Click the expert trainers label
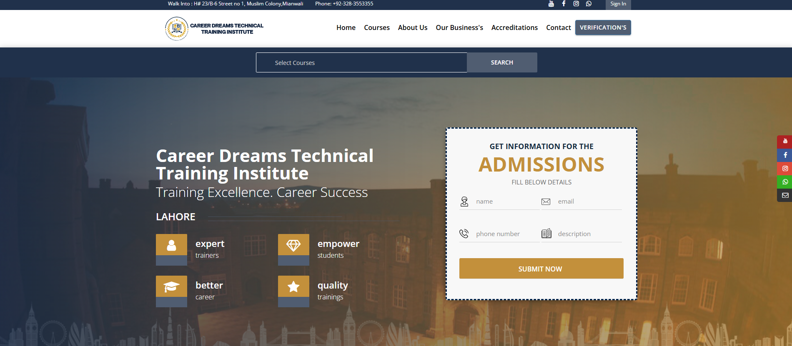This screenshot has width=792, height=346. [x=210, y=249]
